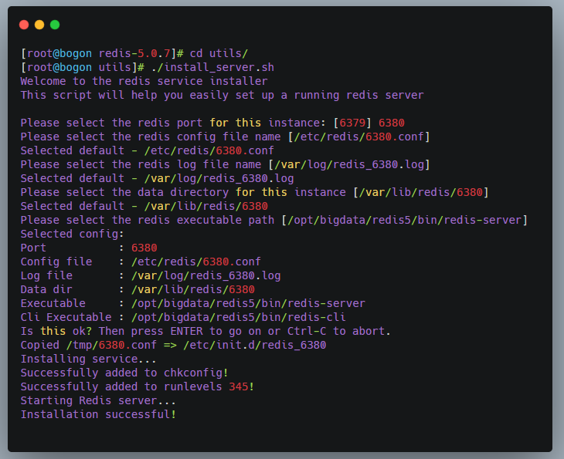Image resolution: width=564 pixels, height=459 pixels.
Task: Click the 'Log file : /var/log/redis_6380.log' row
Action: (x=151, y=276)
